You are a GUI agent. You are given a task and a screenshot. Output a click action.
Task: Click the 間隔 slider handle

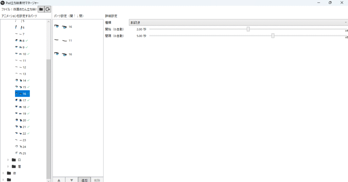point(273,36)
